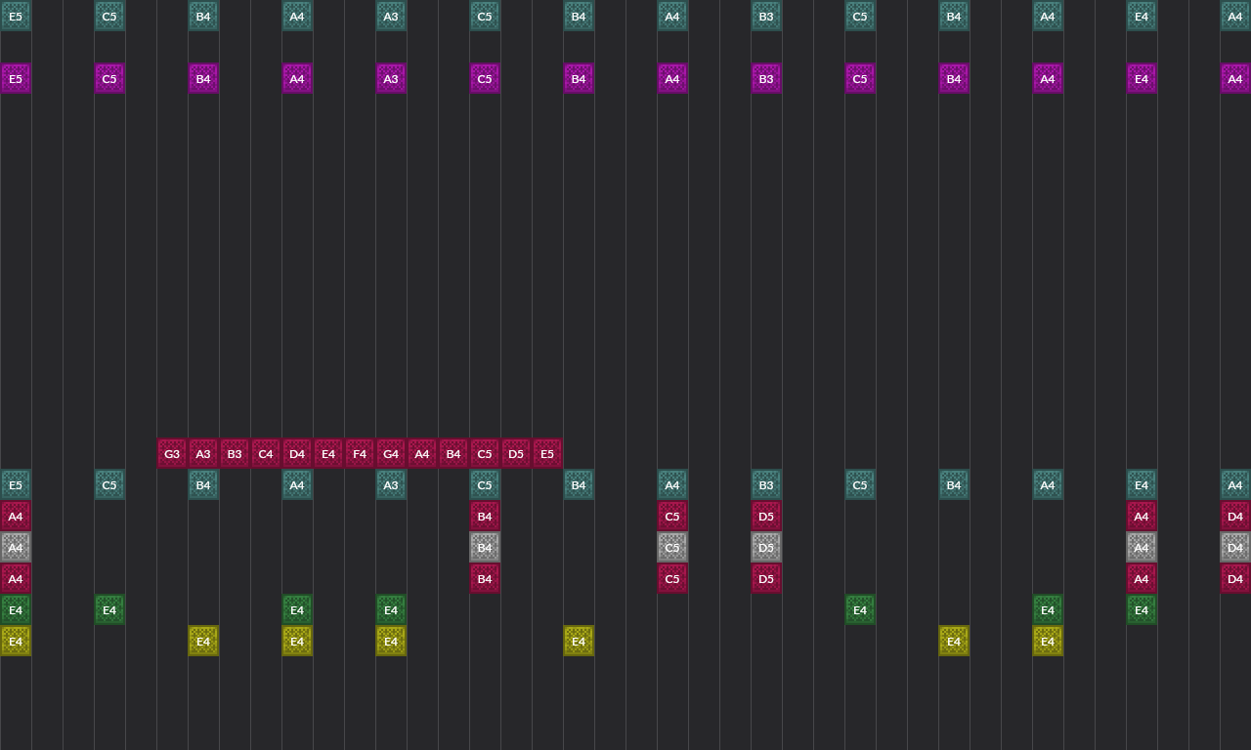Select the crimson C4 note in the scale run
The image size is (1251, 750).
pos(266,453)
